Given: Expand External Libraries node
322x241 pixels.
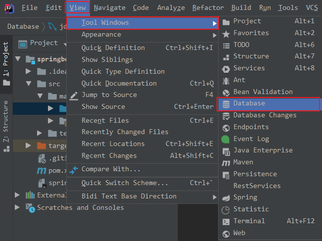Looking at the screenshot, I should click(x=18, y=195).
